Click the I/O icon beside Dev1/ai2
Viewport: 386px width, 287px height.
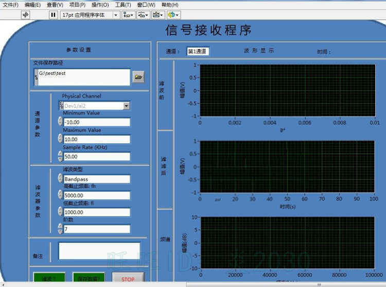(61, 106)
